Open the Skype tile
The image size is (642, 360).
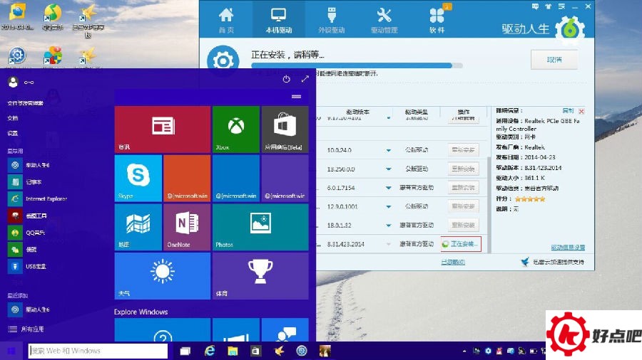tap(138, 179)
